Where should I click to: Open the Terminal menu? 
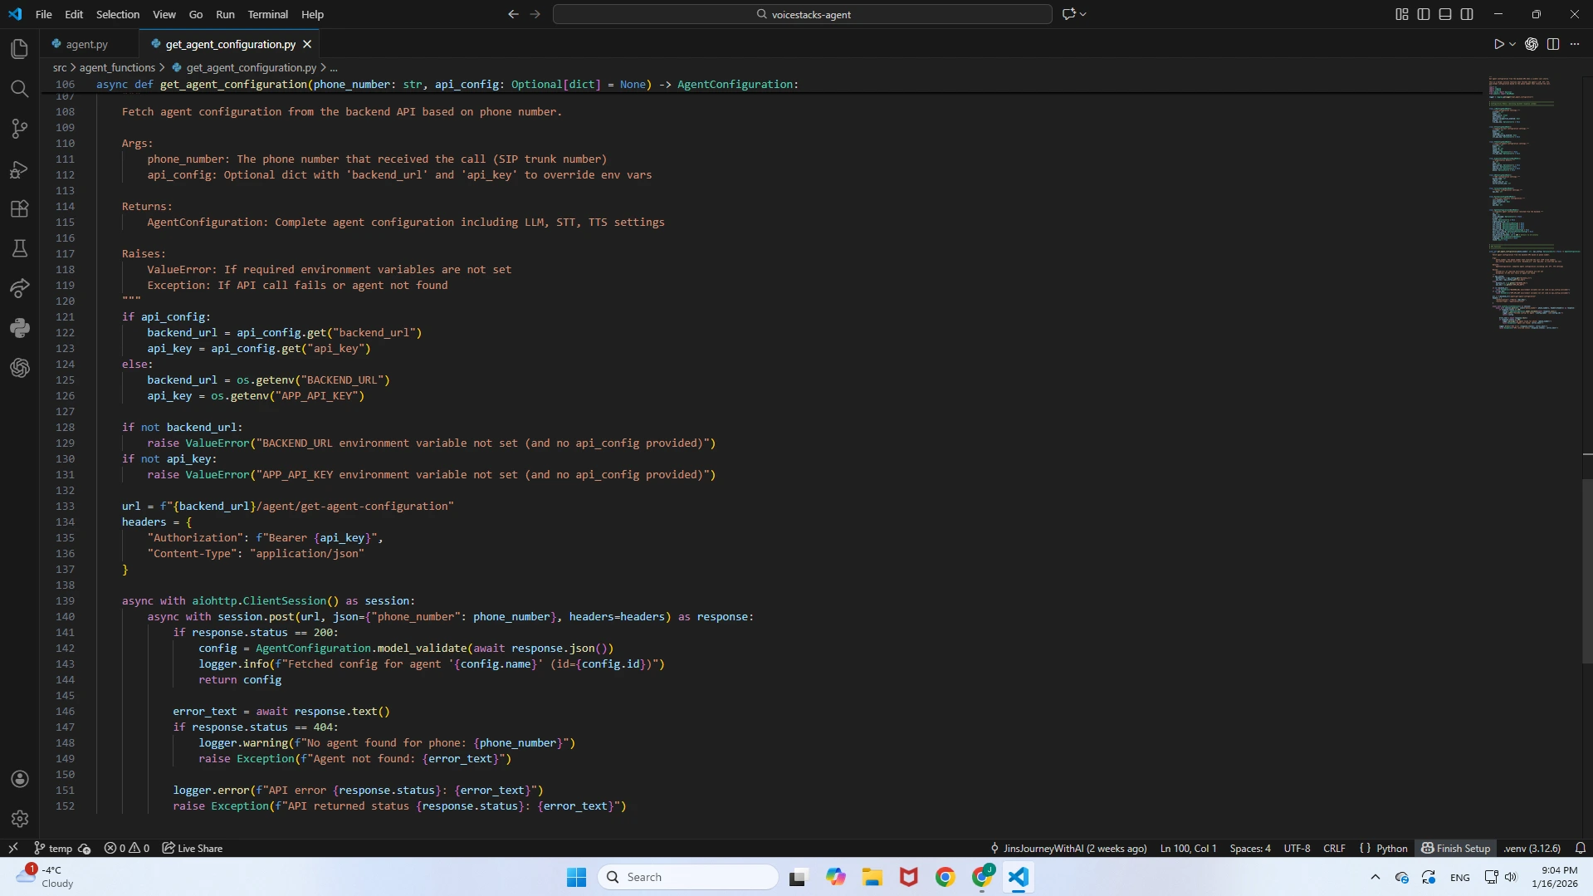pos(267,14)
